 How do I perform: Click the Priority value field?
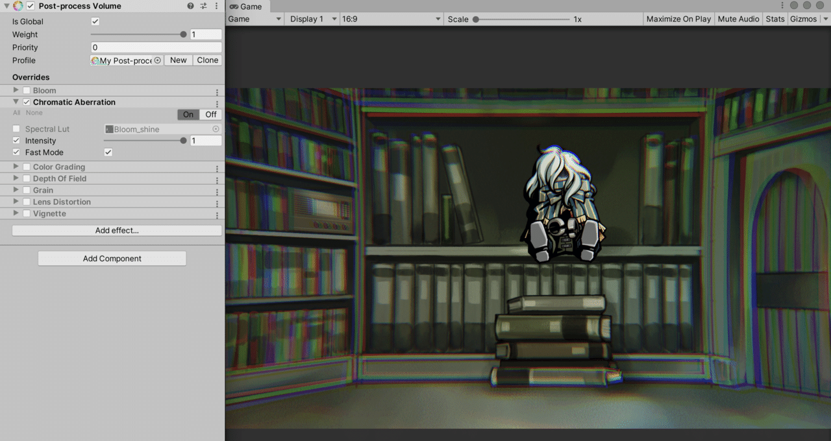click(156, 47)
